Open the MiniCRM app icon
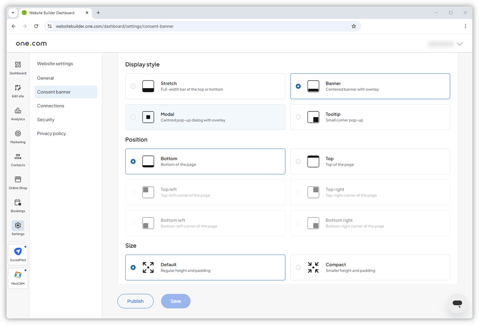The height and width of the screenshot is (325, 479). click(x=18, y=275)
